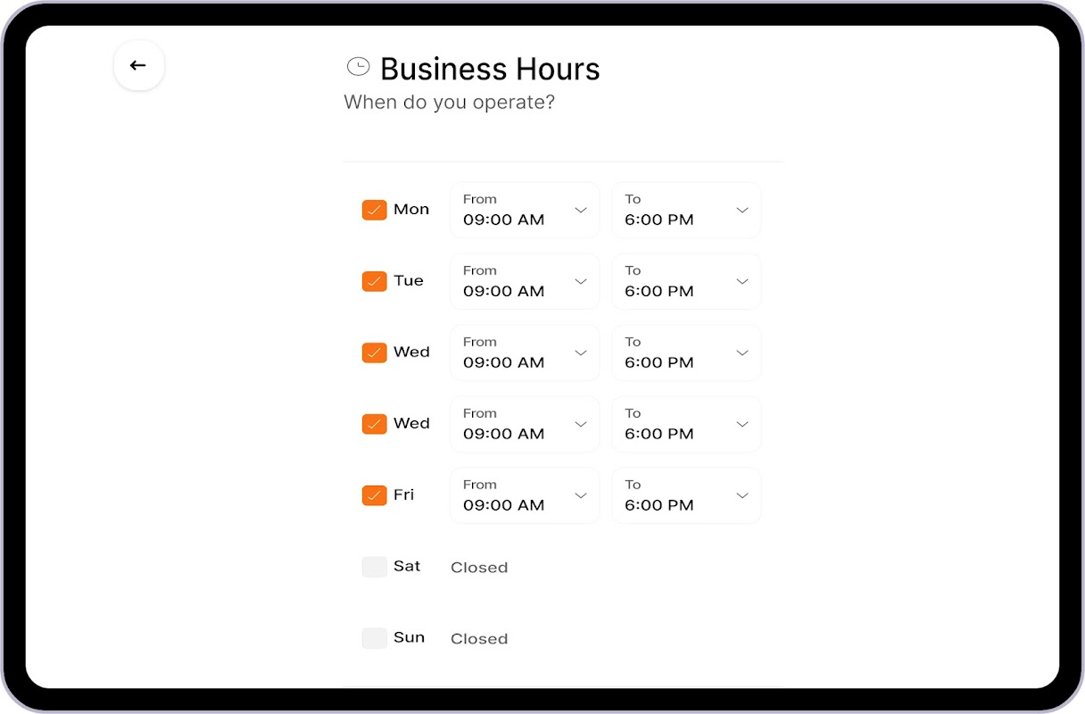Click the Closed label next to Sat
This screenshot has width=1085, height=714.
click(x=479, y=568)
